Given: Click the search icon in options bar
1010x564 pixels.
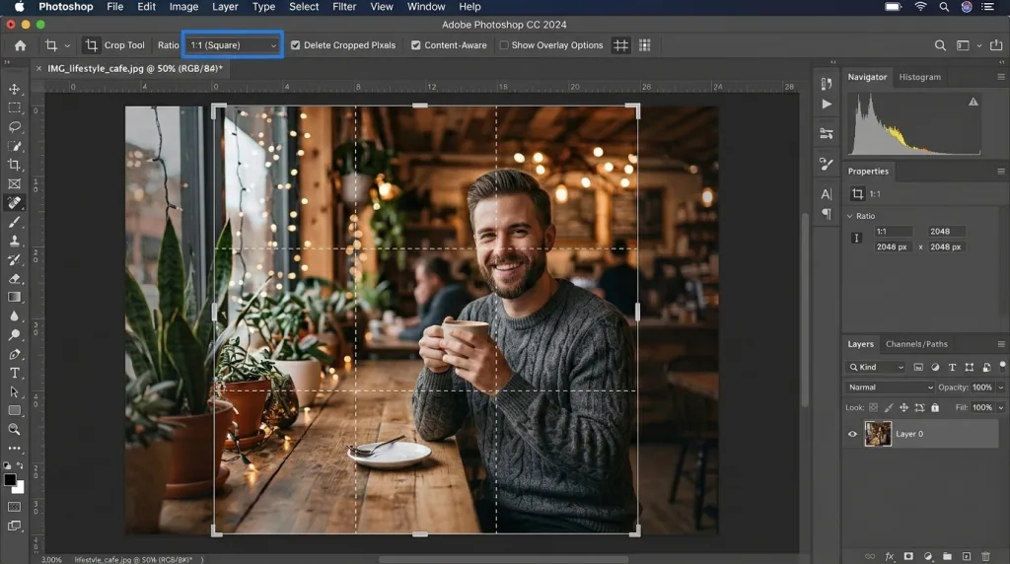Looking at the screenshot, I should [x=940, y=45].
